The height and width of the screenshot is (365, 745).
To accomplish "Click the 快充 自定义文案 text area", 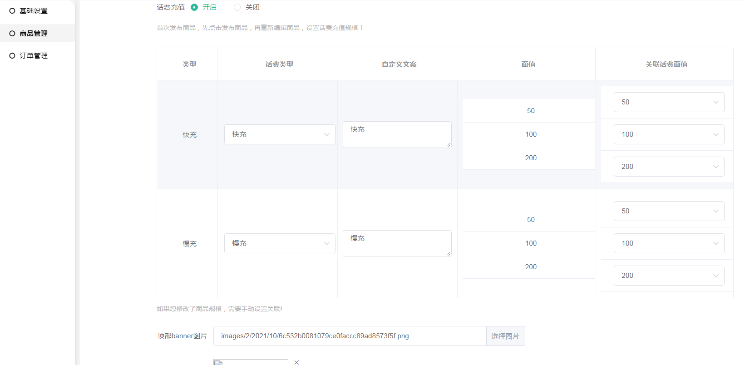I will click(397, 134).
